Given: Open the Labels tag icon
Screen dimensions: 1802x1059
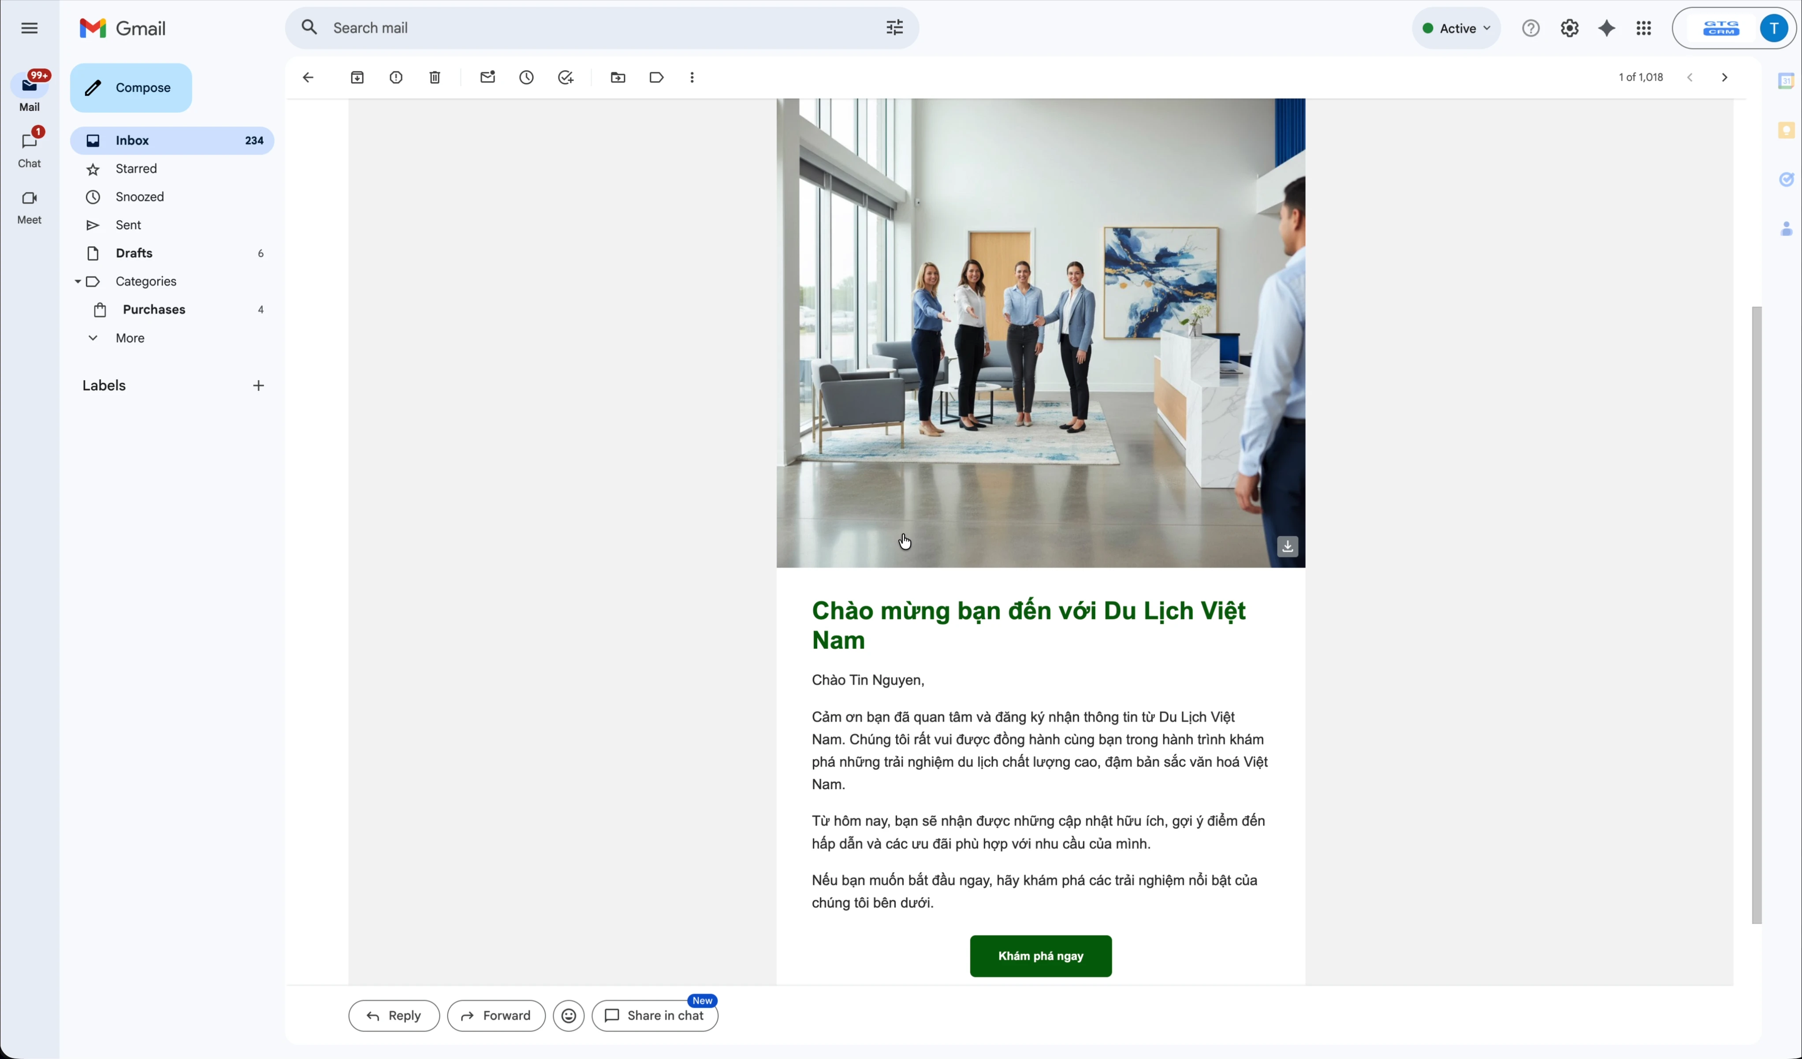Looking at the screenshot, I should 656,78.
